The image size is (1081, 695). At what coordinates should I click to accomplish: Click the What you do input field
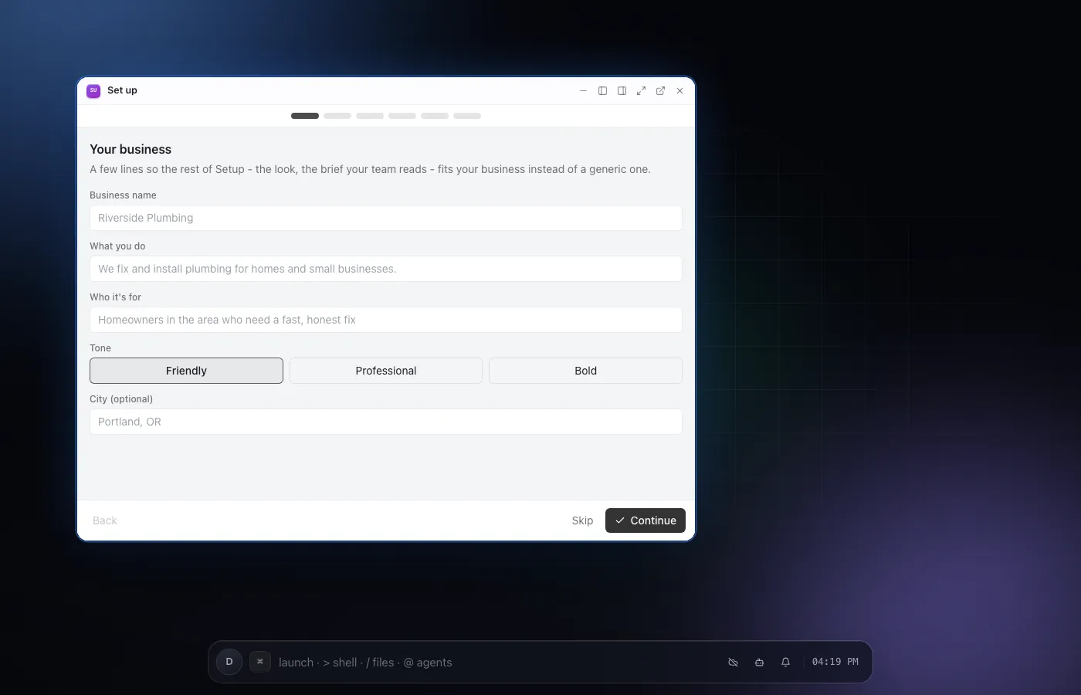[x=386, y=269]
